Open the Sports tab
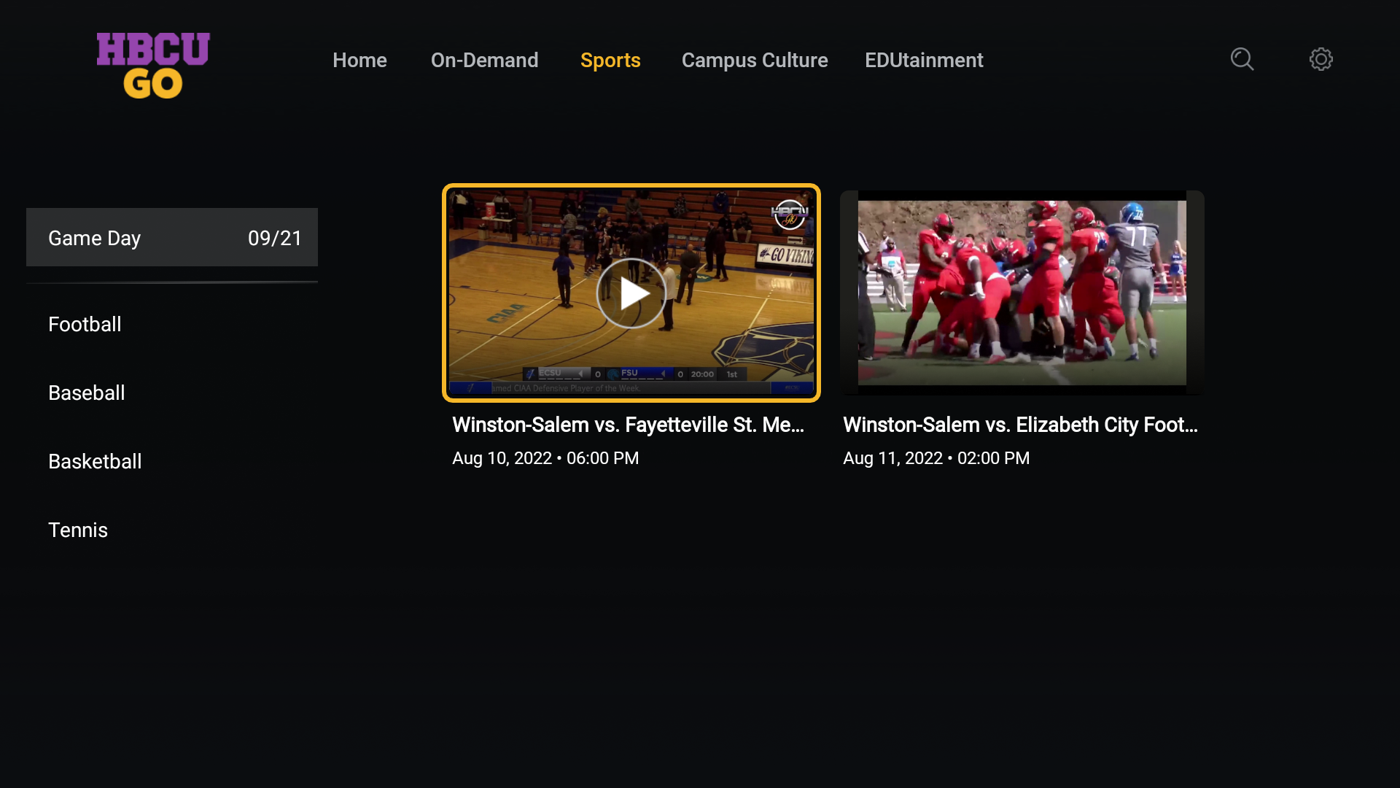The width and height of the screenshot is (1400, 788). pyautogui.click(x=610, y=60)
